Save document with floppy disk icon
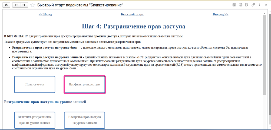 (234, 5)
